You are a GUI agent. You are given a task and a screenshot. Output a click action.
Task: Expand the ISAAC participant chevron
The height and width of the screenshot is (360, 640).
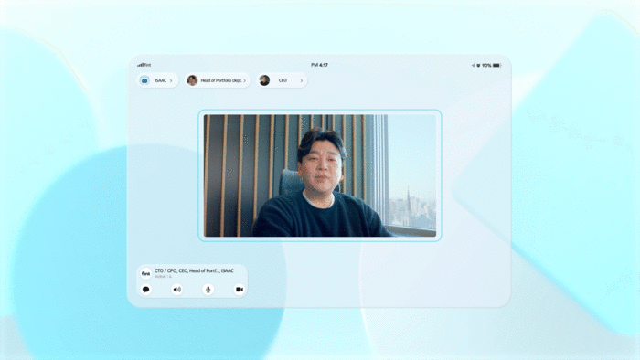coord(171,80)
